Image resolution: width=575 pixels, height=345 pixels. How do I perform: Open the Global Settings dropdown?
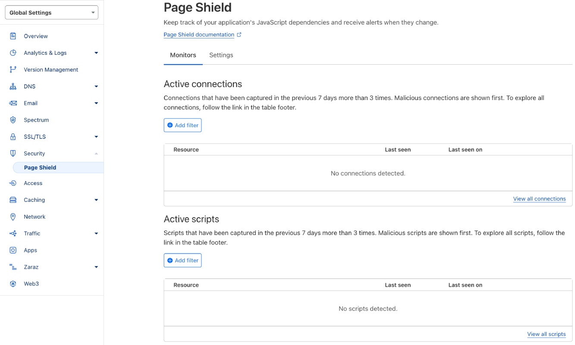tap(52, 13)
